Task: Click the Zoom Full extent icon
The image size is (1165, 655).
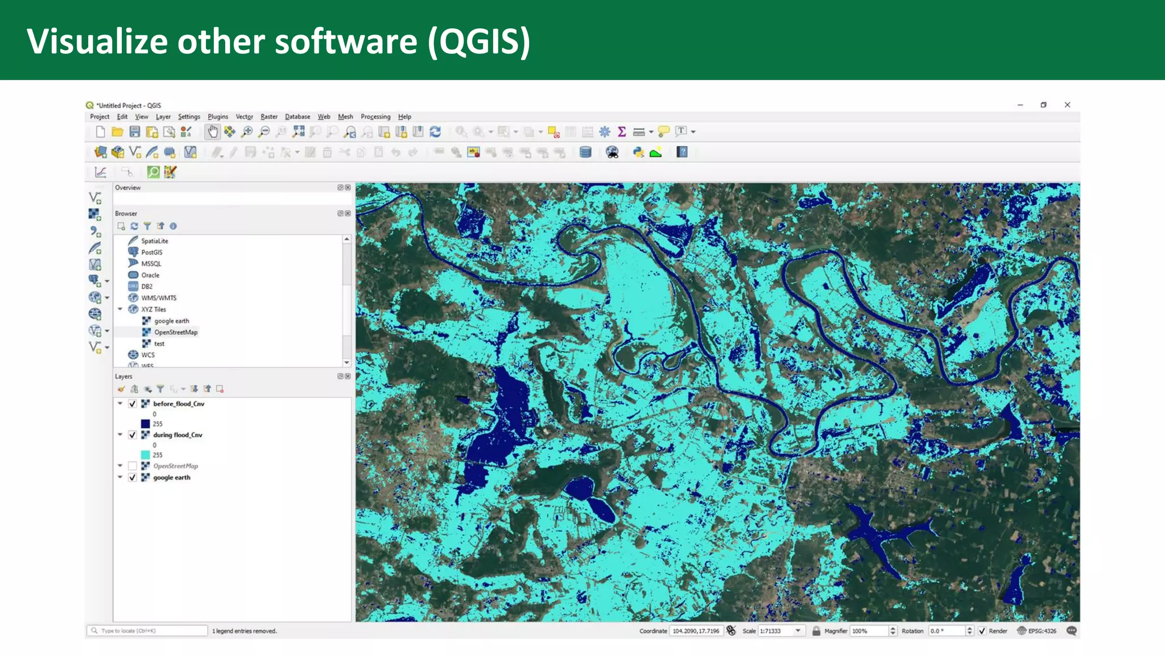Action: pyautogui.click(x=299, y=132)
